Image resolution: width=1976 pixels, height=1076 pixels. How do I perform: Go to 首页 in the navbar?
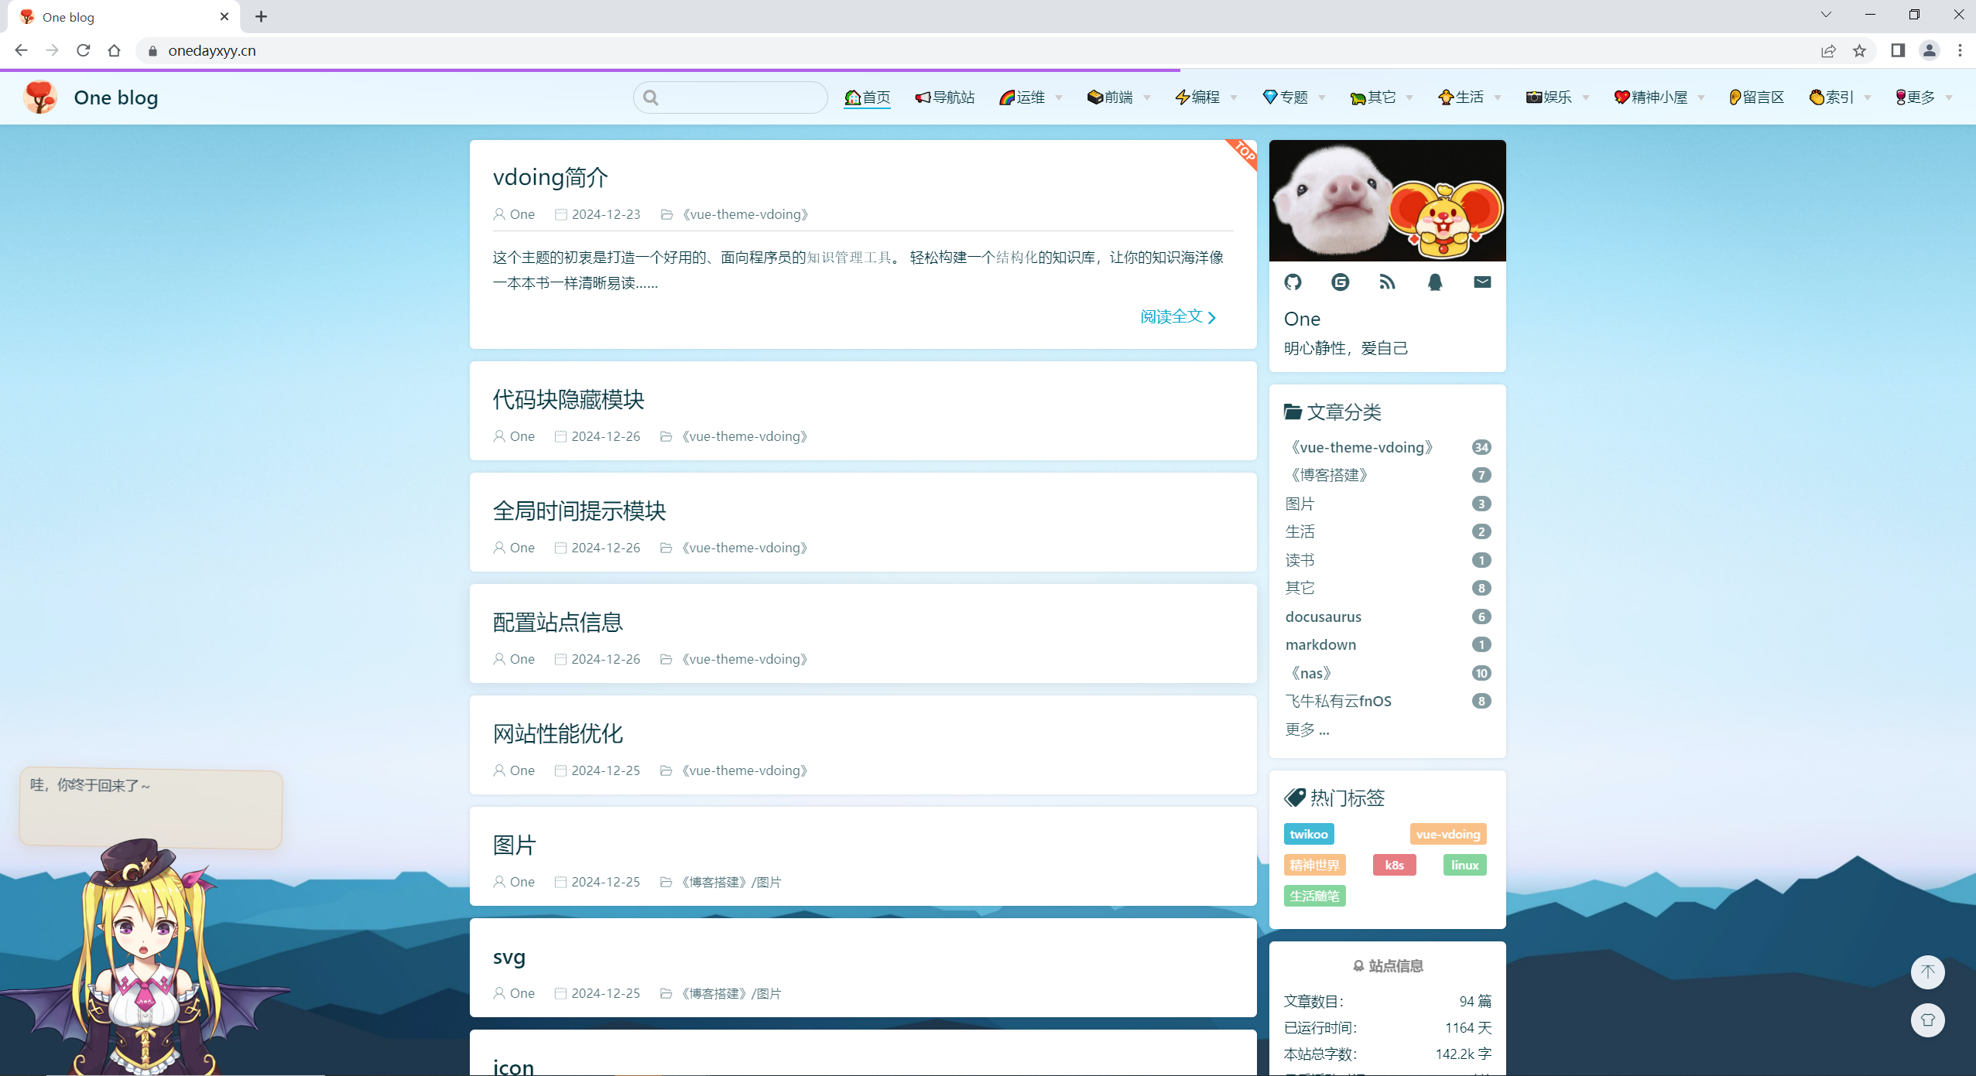pos(867,97)
